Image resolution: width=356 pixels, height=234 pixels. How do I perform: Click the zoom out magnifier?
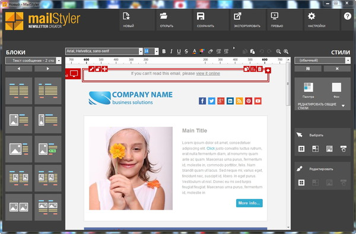(x=278, y=52)
